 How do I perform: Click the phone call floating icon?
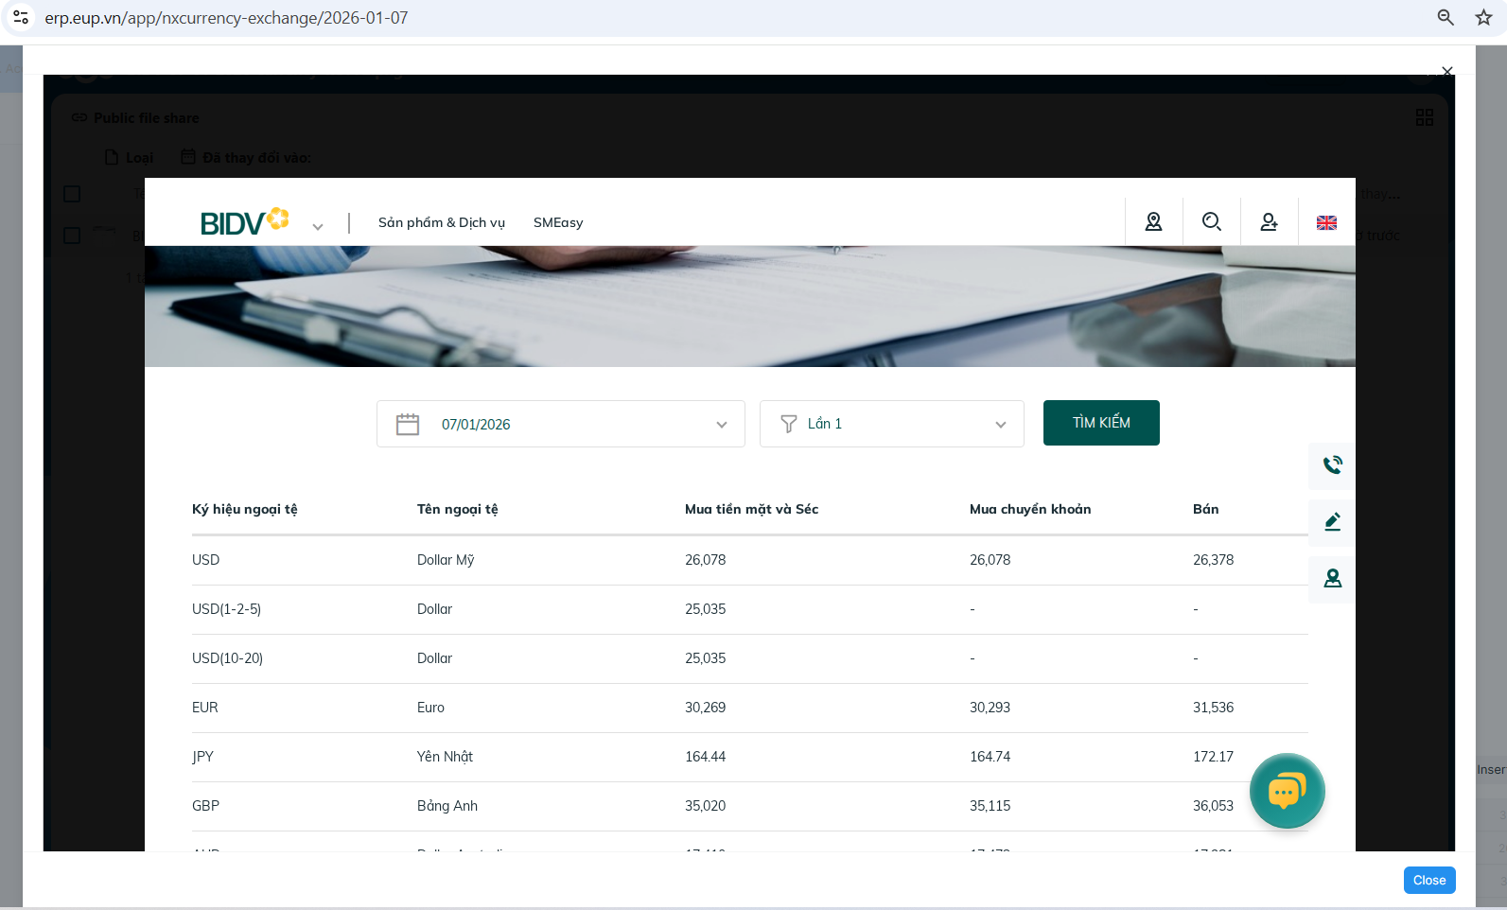tap(1332, 464)
